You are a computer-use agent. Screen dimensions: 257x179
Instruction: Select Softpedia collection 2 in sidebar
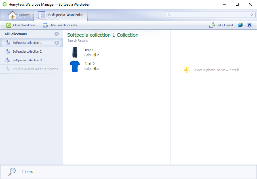31,52
